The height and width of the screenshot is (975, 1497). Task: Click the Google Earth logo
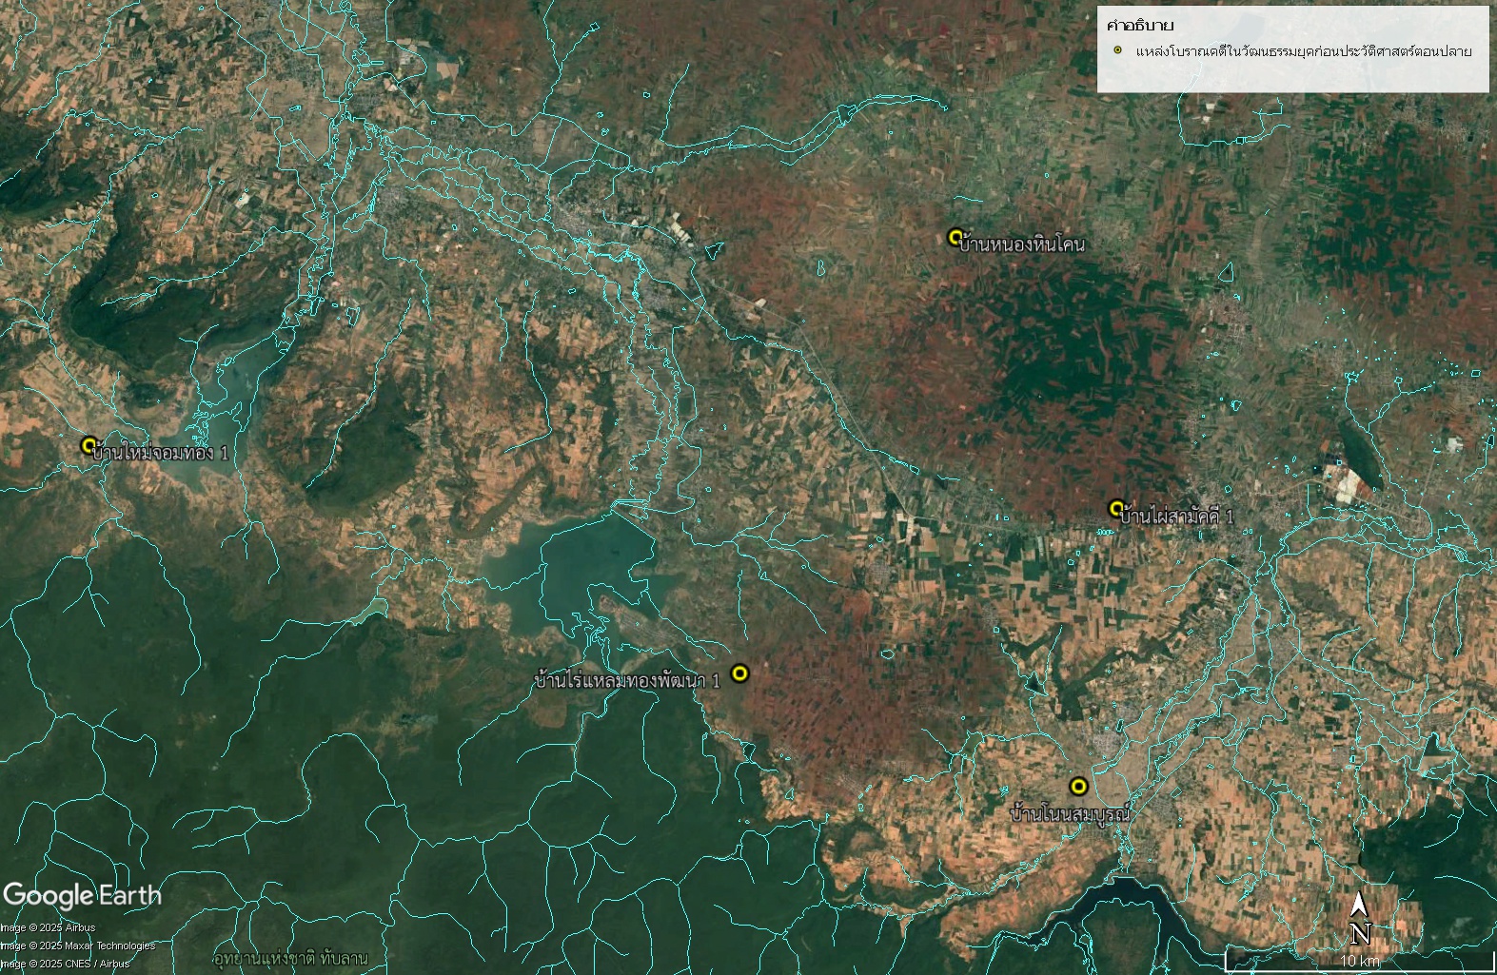pyautogui.click(x=82, y=895)
